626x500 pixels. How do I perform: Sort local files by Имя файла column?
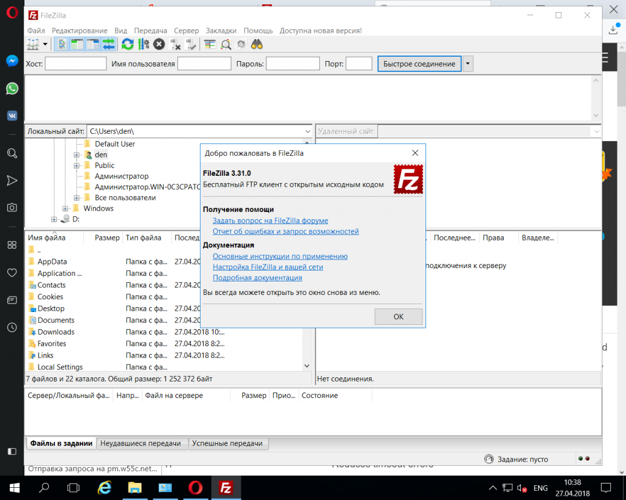(54, 237)
